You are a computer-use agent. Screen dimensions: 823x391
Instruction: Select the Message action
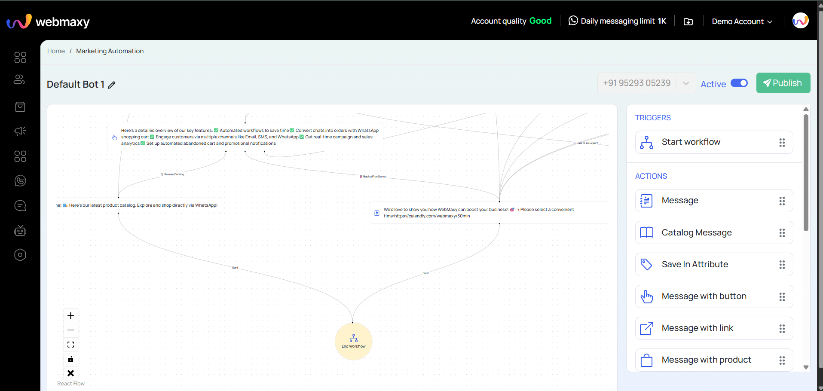pos(714,201)
